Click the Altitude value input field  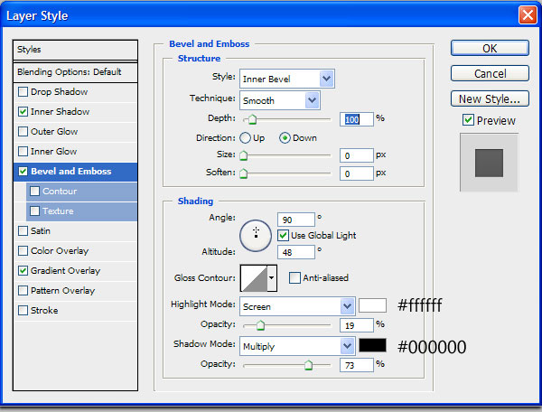click(296, 252)
